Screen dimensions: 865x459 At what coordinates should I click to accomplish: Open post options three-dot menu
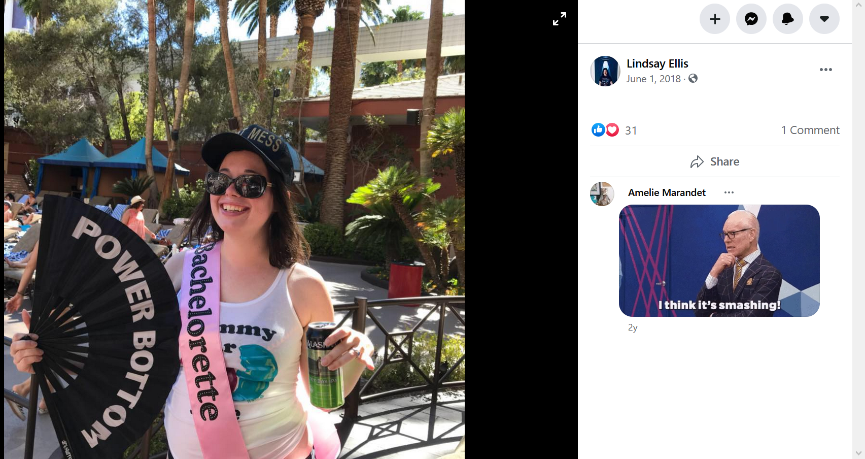click(x=825, y=70)
